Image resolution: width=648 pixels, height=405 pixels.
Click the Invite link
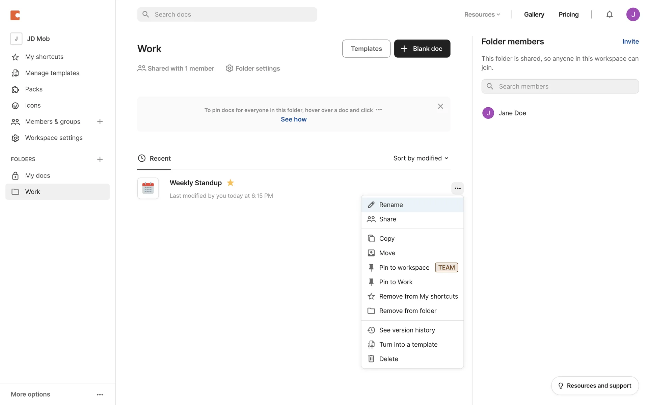click(x=630, y=42)
